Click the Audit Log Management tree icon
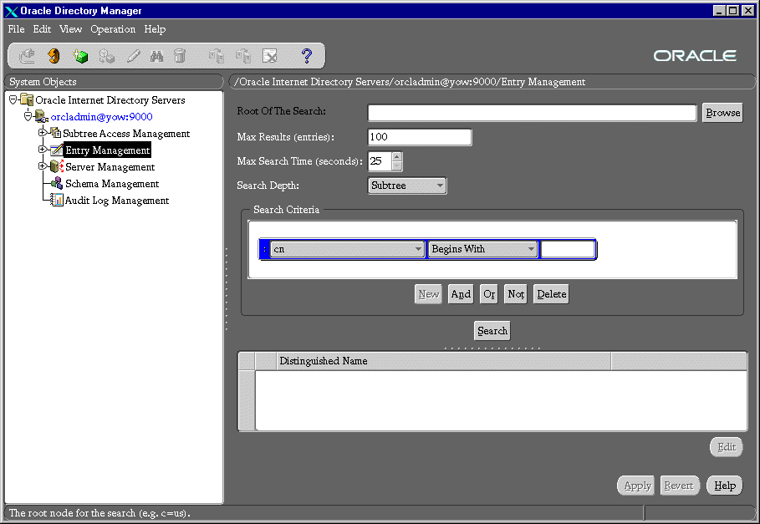Image resolution: width=760 pixels, height=524 pixels. [x=57, y=201]
